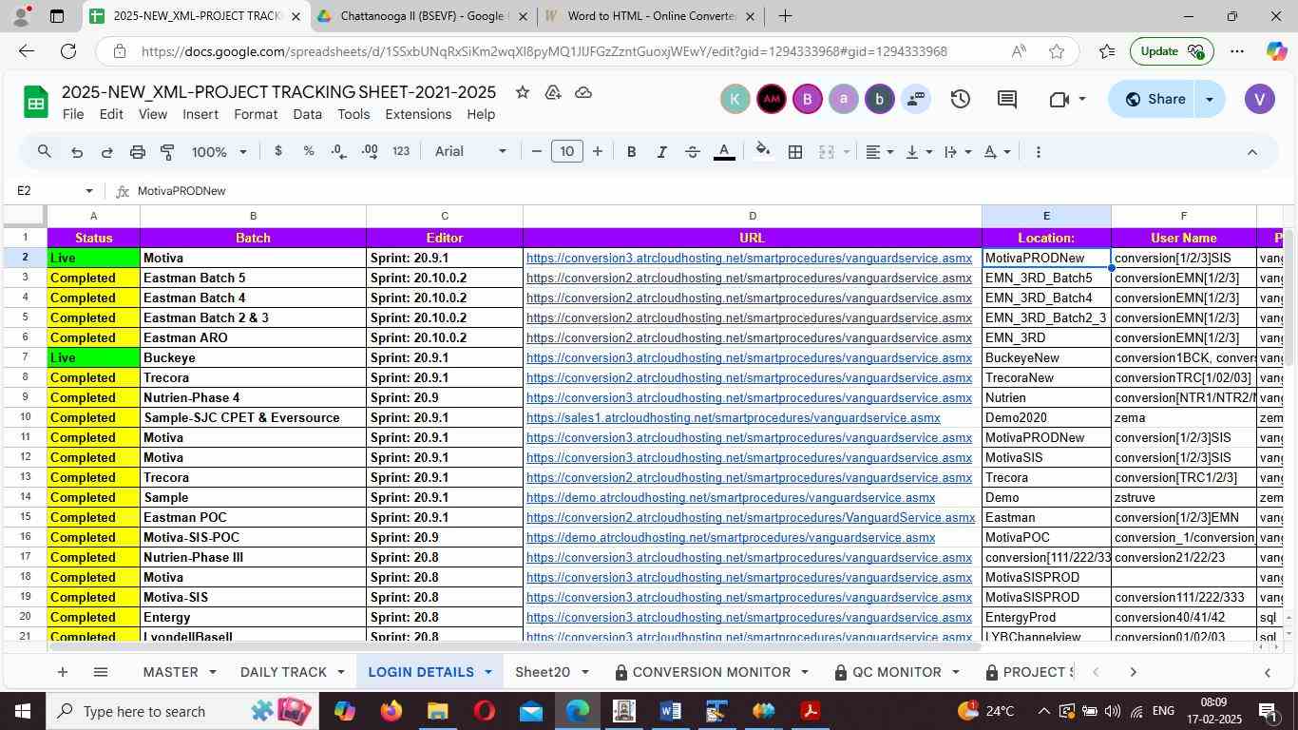The width and height of the screenshot is (1298, 730).
Task: Open borders options
Action: tap(795, 152)
